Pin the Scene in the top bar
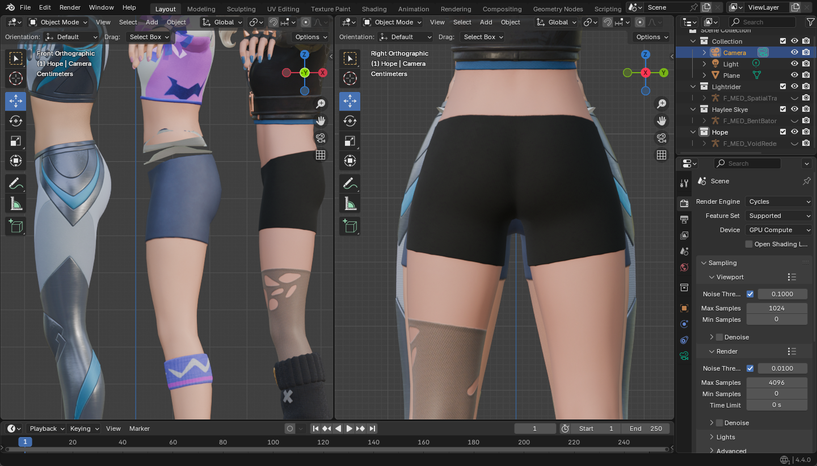The height and width of the screenshot is (466, 817). coord(693,7)
